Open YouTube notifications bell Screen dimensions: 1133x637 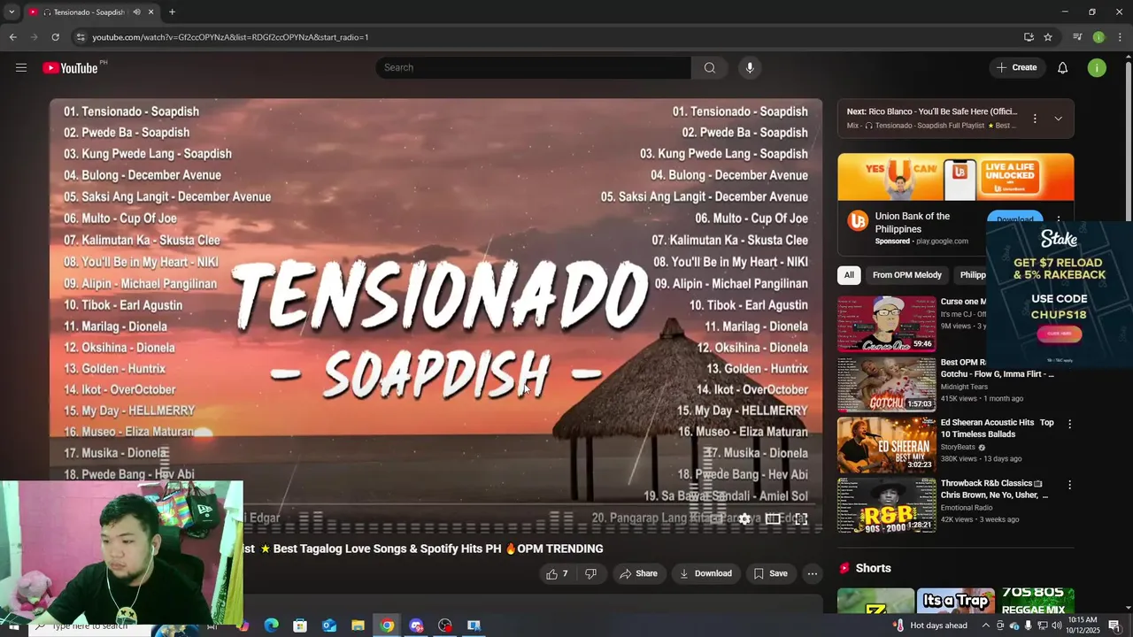tap(1062, 68)
